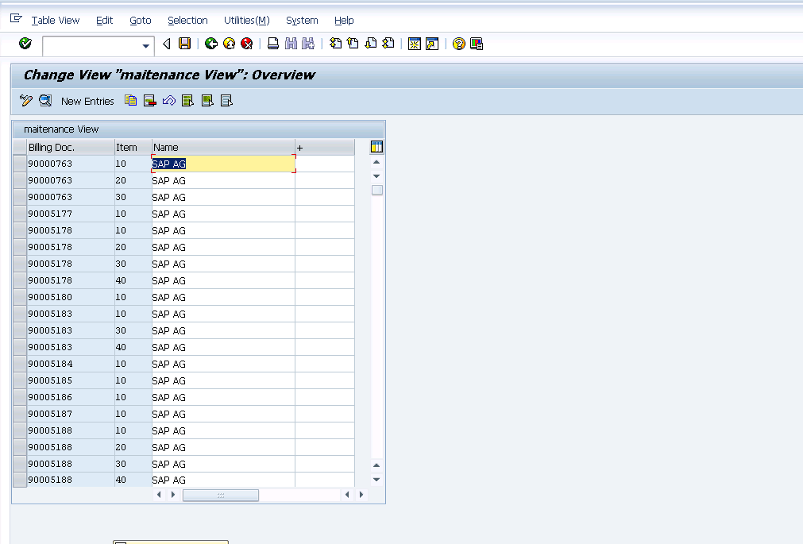Click item 40 cell of 90005183
Image resolution: width=803 pixels, height=544 pixels.
tap(133, 347)
